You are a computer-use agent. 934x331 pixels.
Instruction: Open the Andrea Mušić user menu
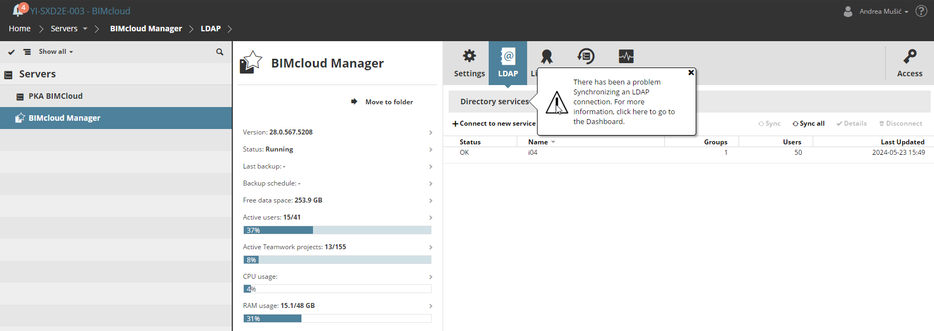pos(883,12)
